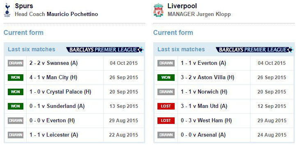Click the 22 Aug 2015 Leicester date
This screenshot has height=151, width=296.
(x=123, y=135)
